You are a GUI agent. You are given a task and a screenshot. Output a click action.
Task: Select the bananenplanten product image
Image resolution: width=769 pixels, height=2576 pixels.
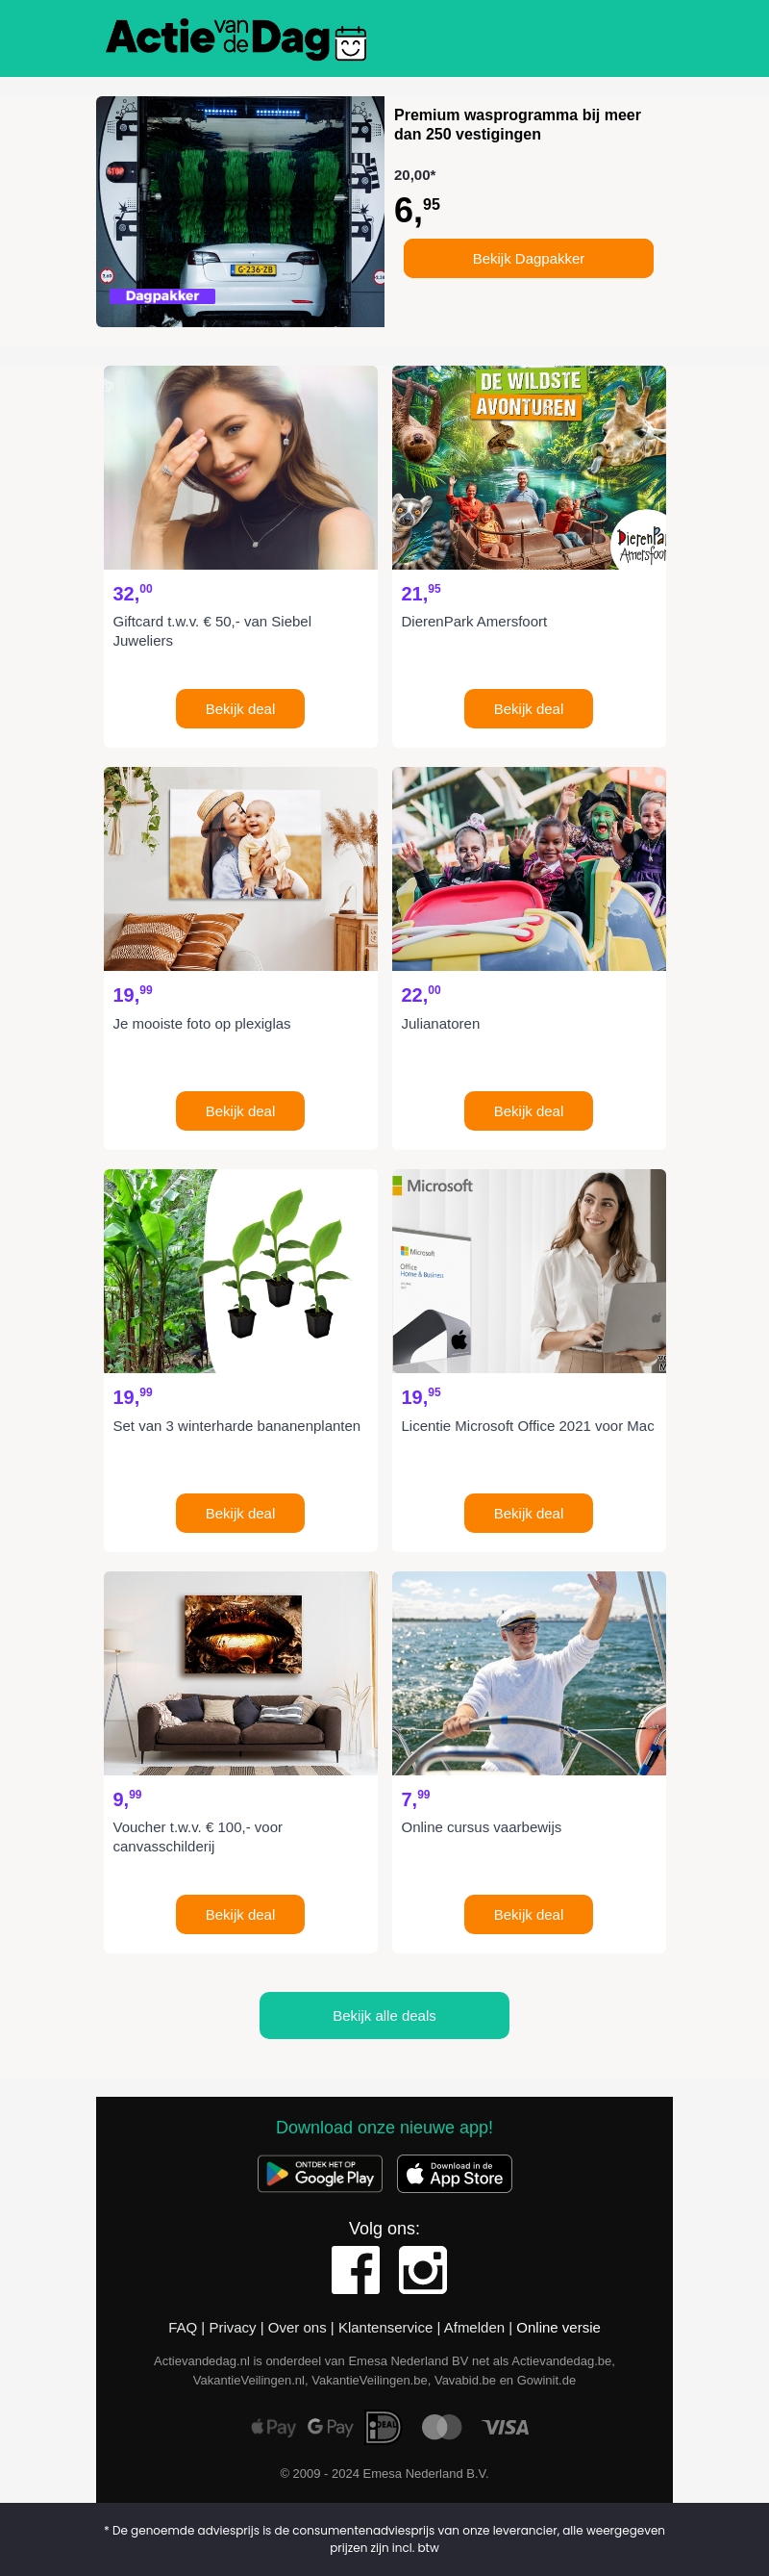240,1270
